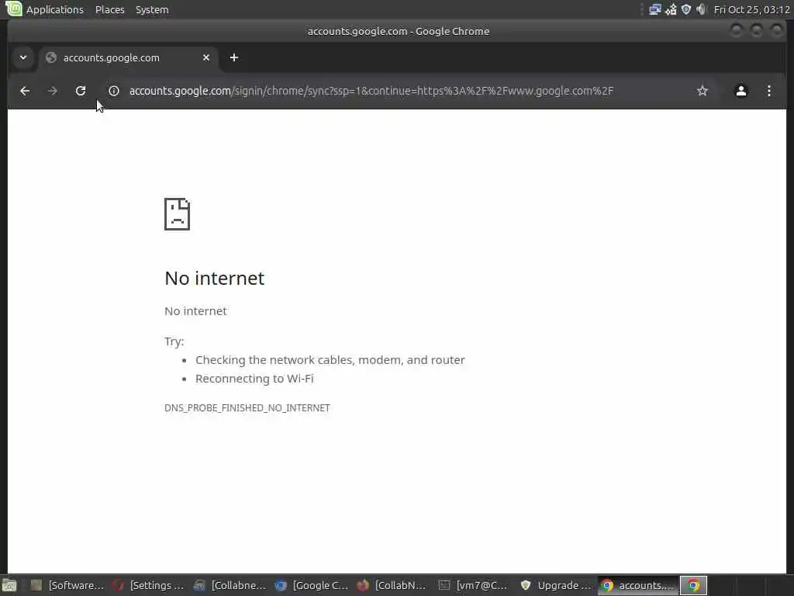Switch to the Software taskbar window
The width and height of the screenshot is (794, 596).
click(x=67, y=585)
